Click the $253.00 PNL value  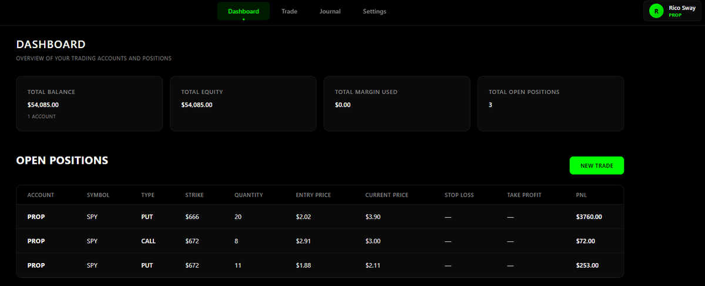click(x=587, y=265)
